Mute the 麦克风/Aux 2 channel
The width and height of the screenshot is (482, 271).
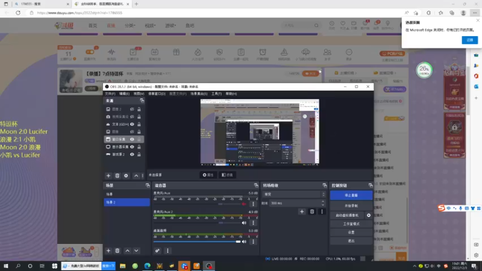coord(244,223)
